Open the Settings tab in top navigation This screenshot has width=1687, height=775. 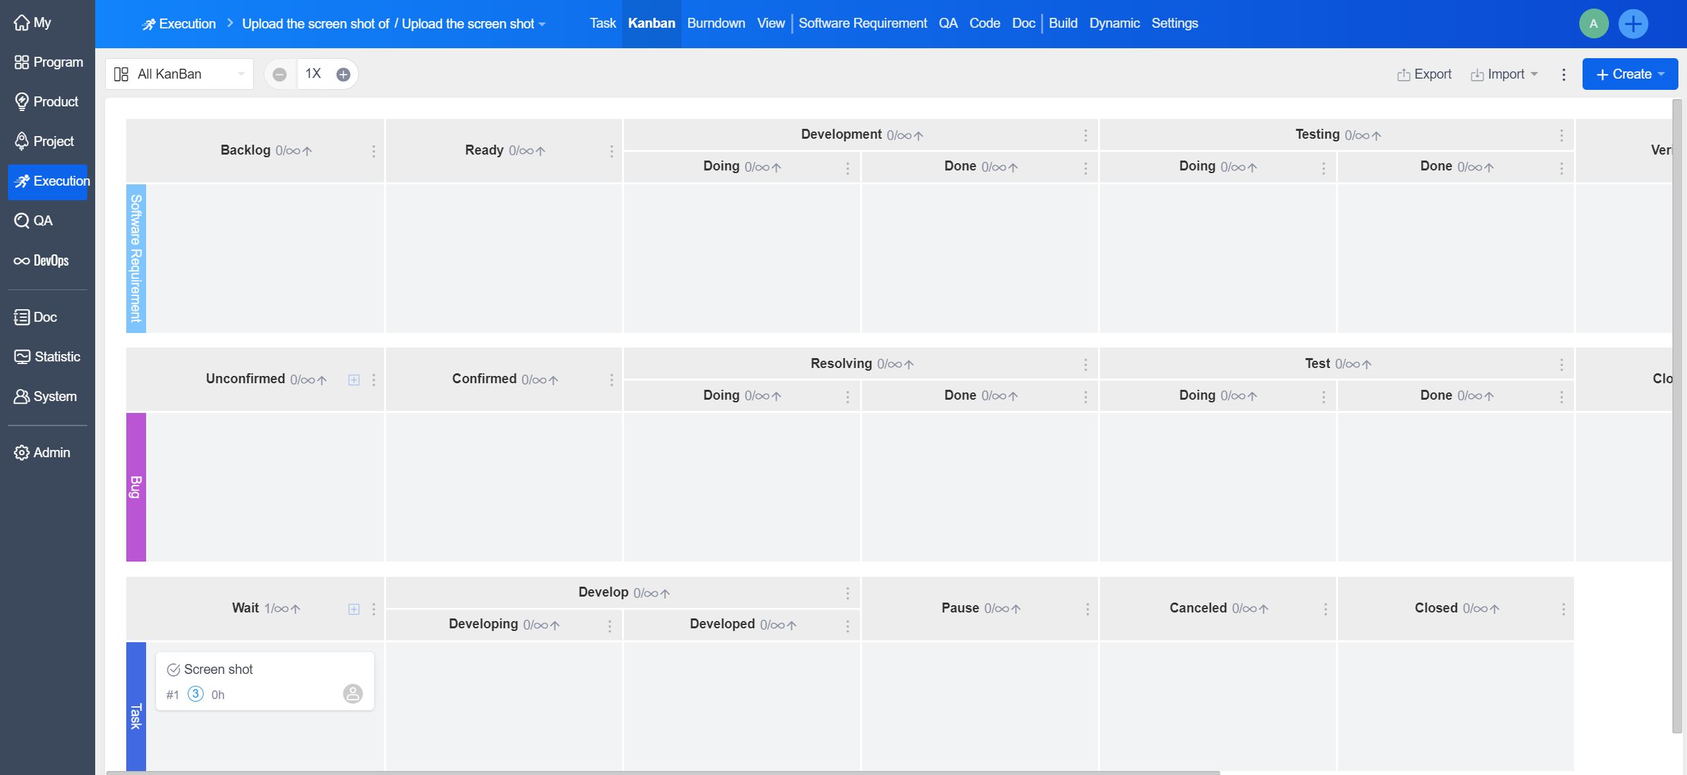coord(1174,23)
